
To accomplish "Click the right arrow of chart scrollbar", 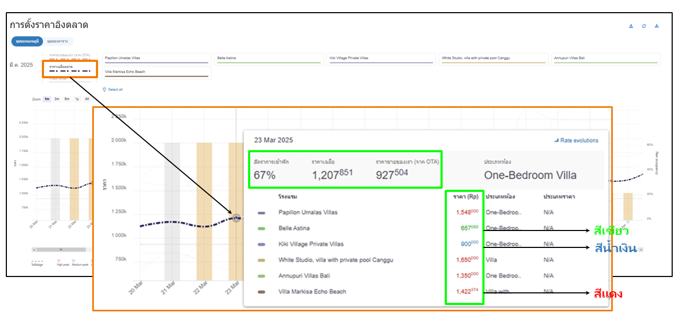I will point(640,250).
